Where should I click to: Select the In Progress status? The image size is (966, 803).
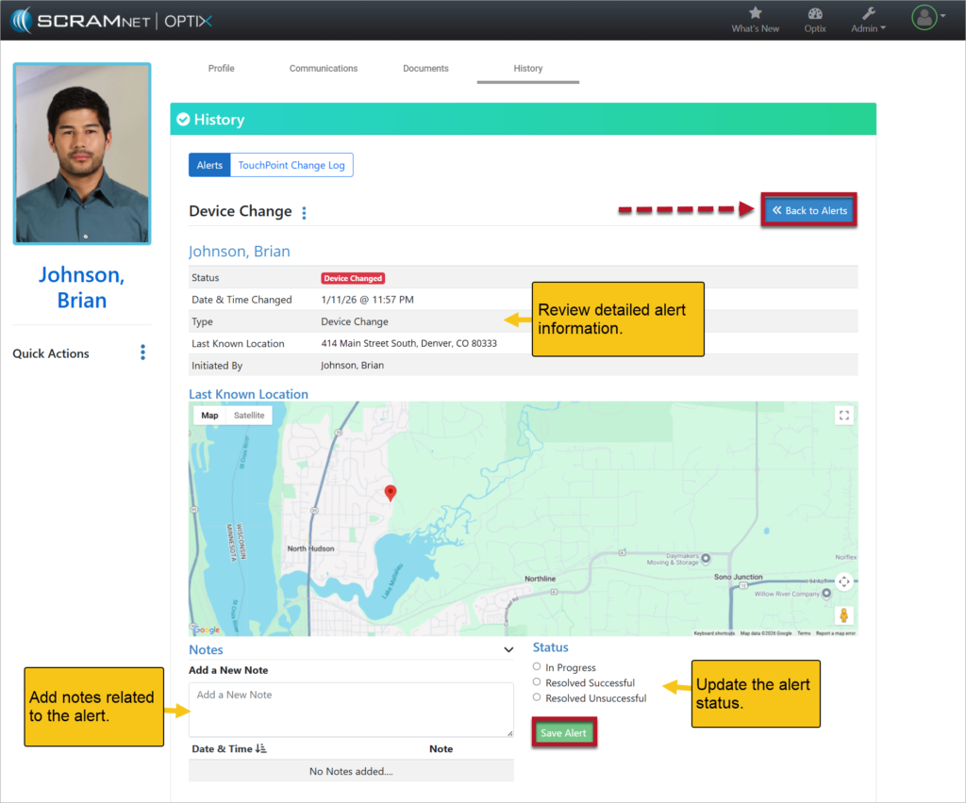click(x=537, y=666)
